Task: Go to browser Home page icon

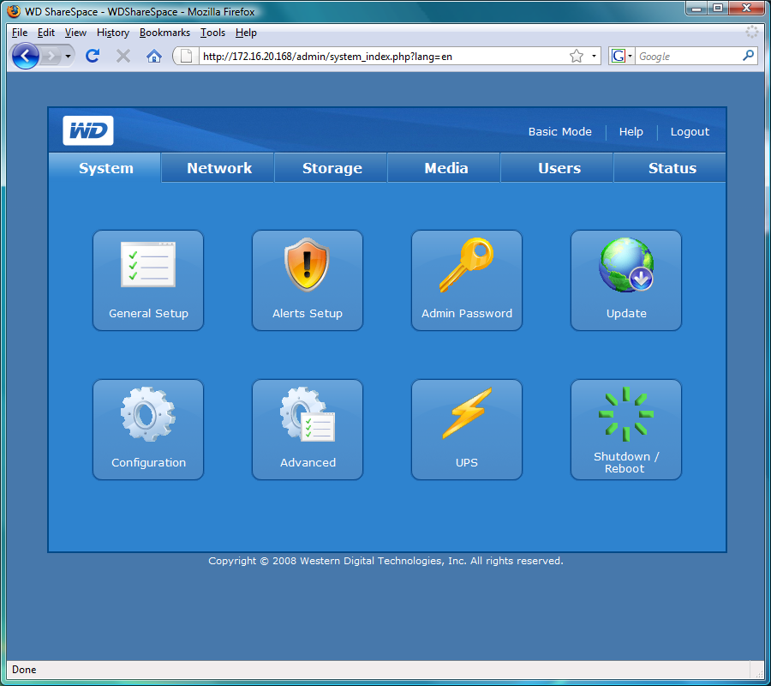Action: (x=154, y=56)
